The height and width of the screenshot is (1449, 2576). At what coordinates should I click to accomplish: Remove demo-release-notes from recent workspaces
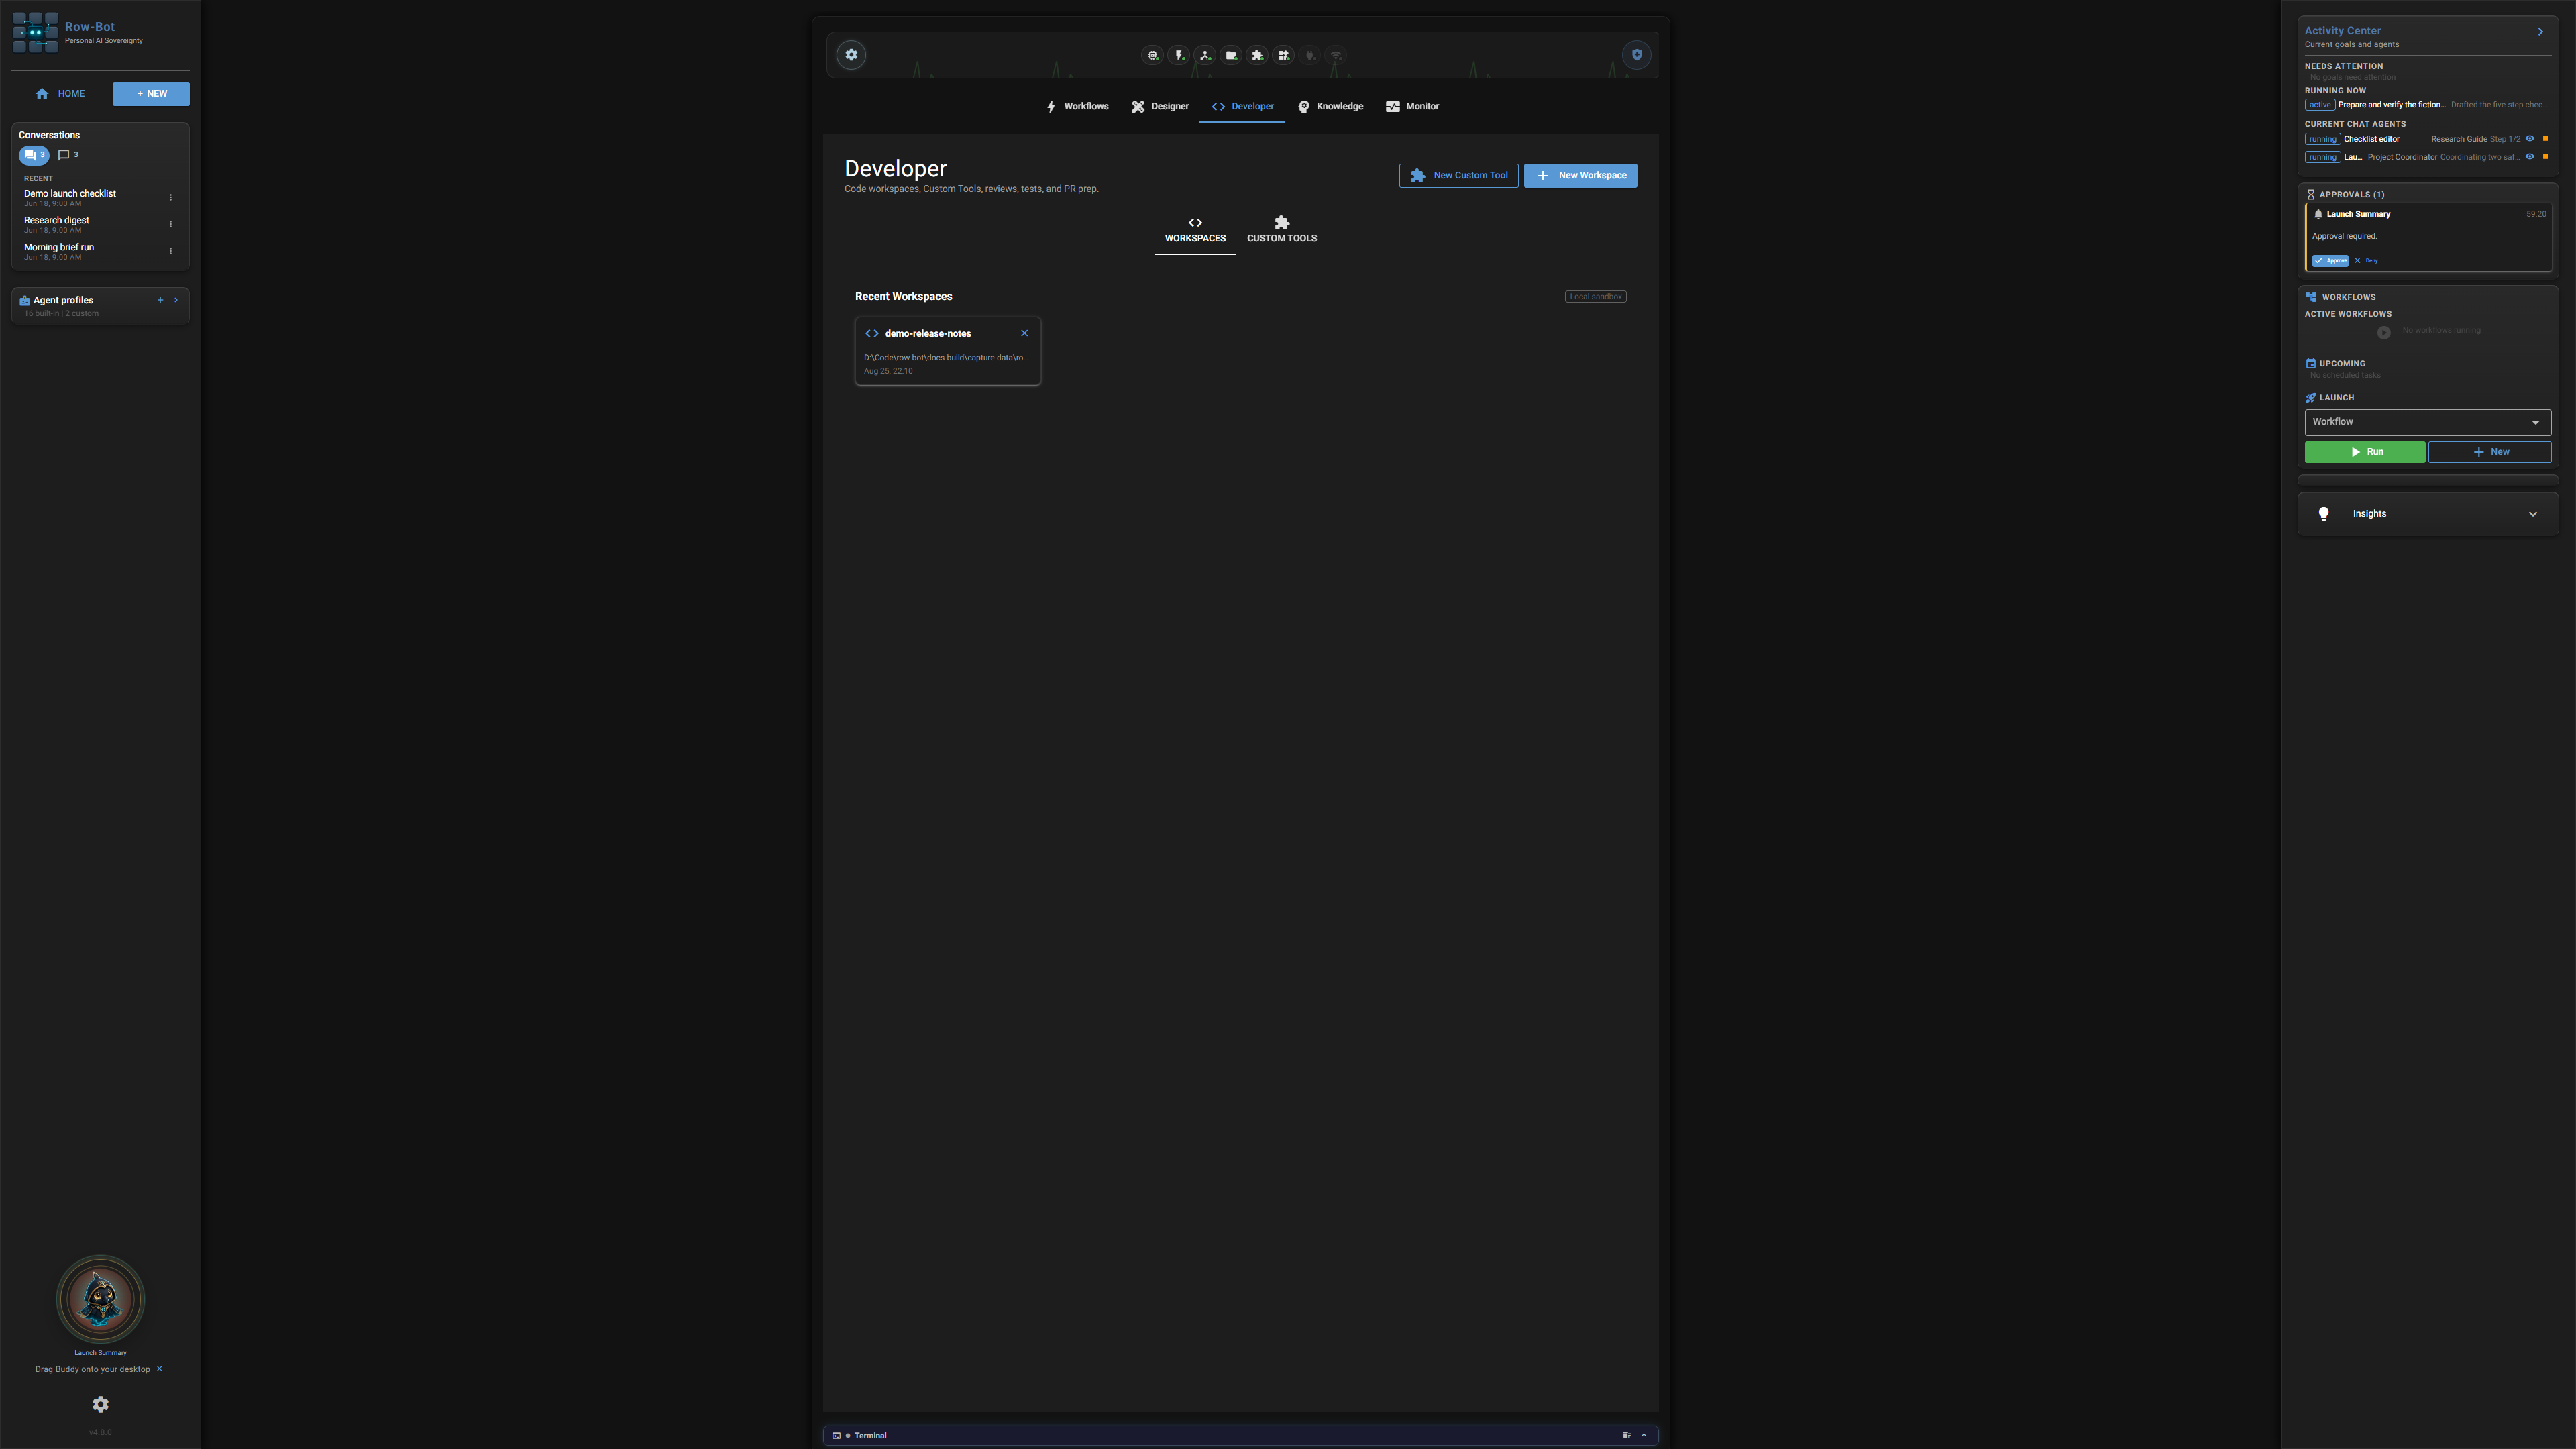coord(1024,334)
